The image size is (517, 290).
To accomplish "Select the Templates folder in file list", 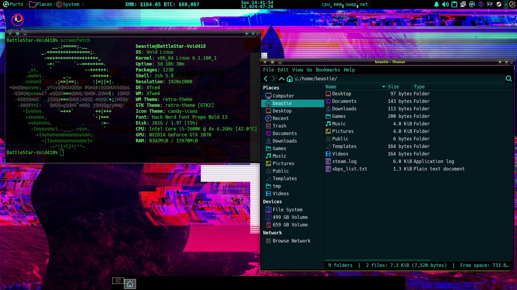I will tap(419, 146).
